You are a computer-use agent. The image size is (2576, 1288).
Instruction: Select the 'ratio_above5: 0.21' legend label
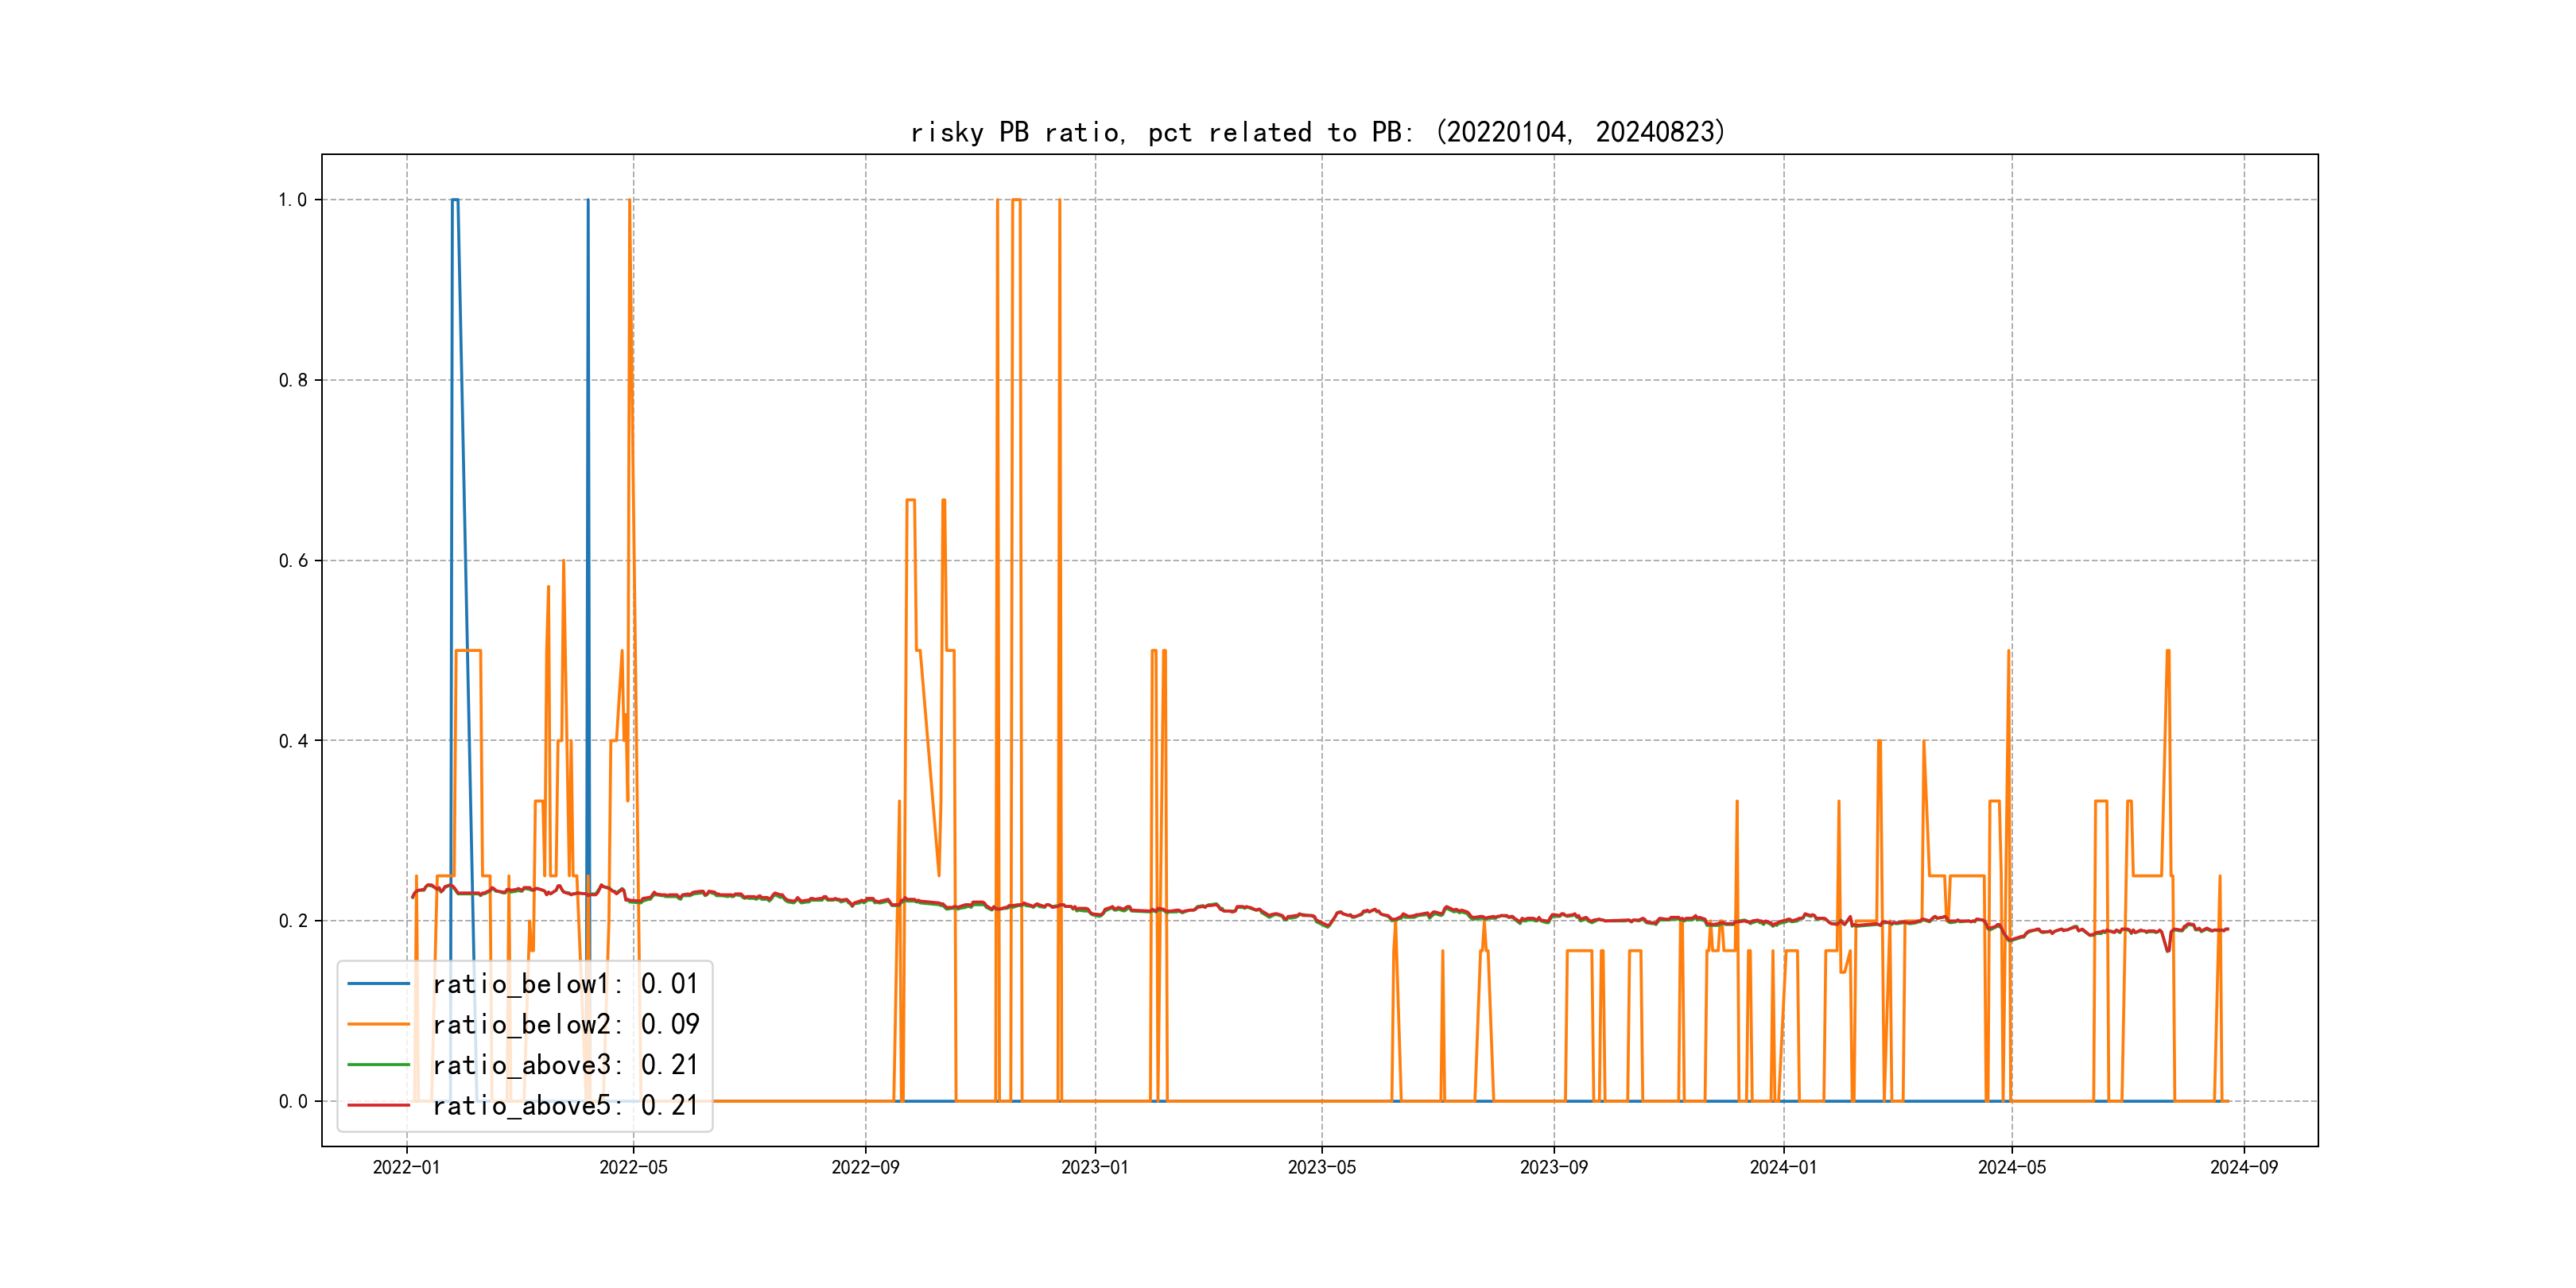point(565,1105)
